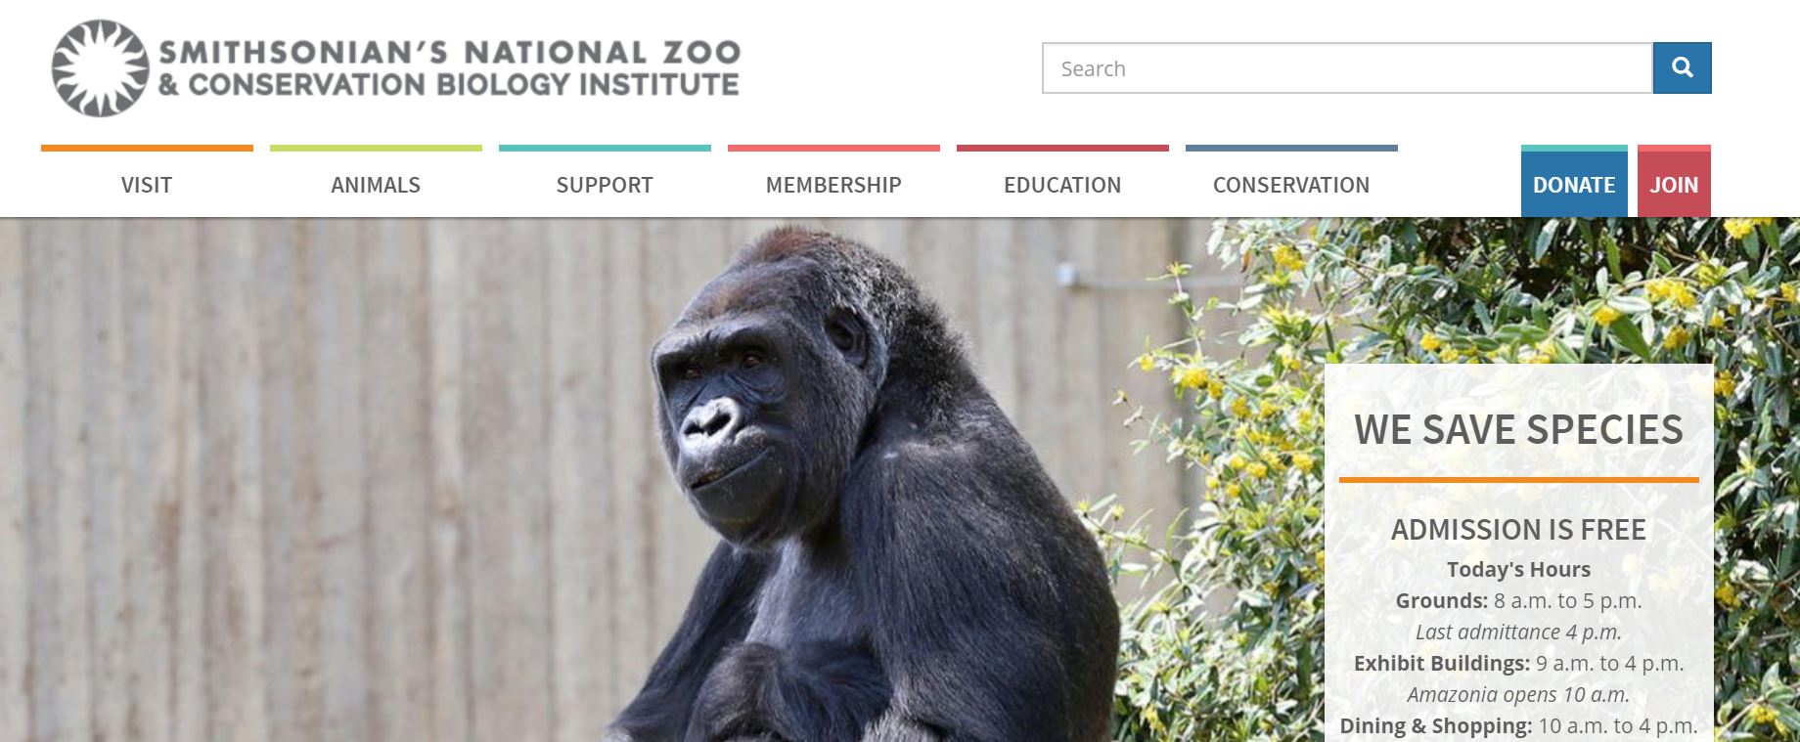Click the Grounds hours line

coord(1518,600)
